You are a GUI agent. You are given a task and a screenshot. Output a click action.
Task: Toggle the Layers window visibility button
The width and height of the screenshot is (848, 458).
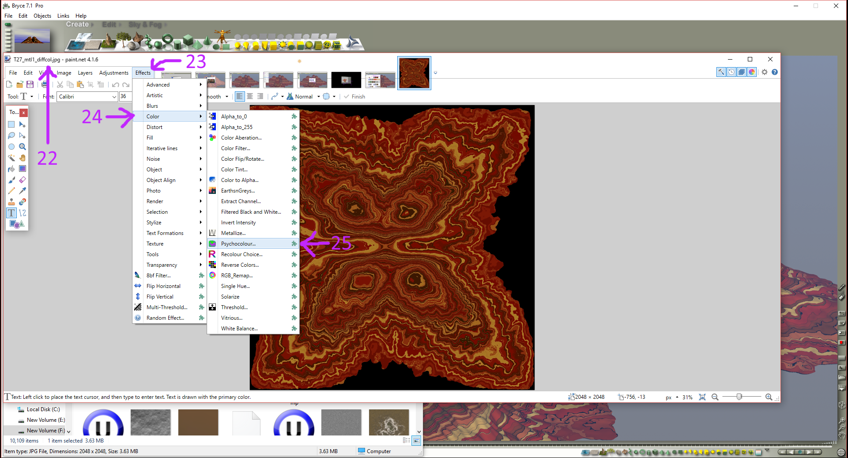coord(742,72)
